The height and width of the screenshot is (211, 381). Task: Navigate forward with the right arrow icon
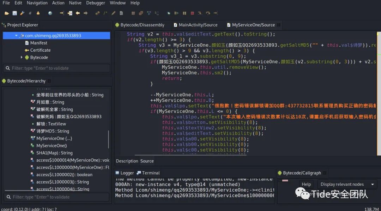pyautogui.click(x=85, y=13)
